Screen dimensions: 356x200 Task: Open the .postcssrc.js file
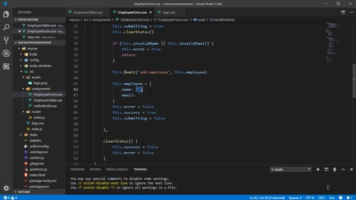click(x=38, y=169)
